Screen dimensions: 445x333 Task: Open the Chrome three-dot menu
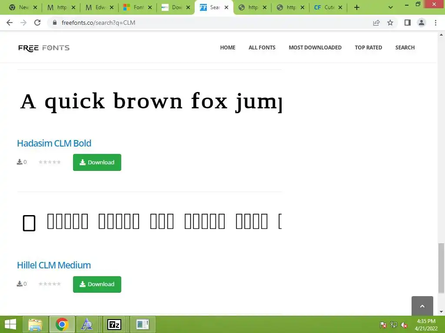tap(435, 23)
